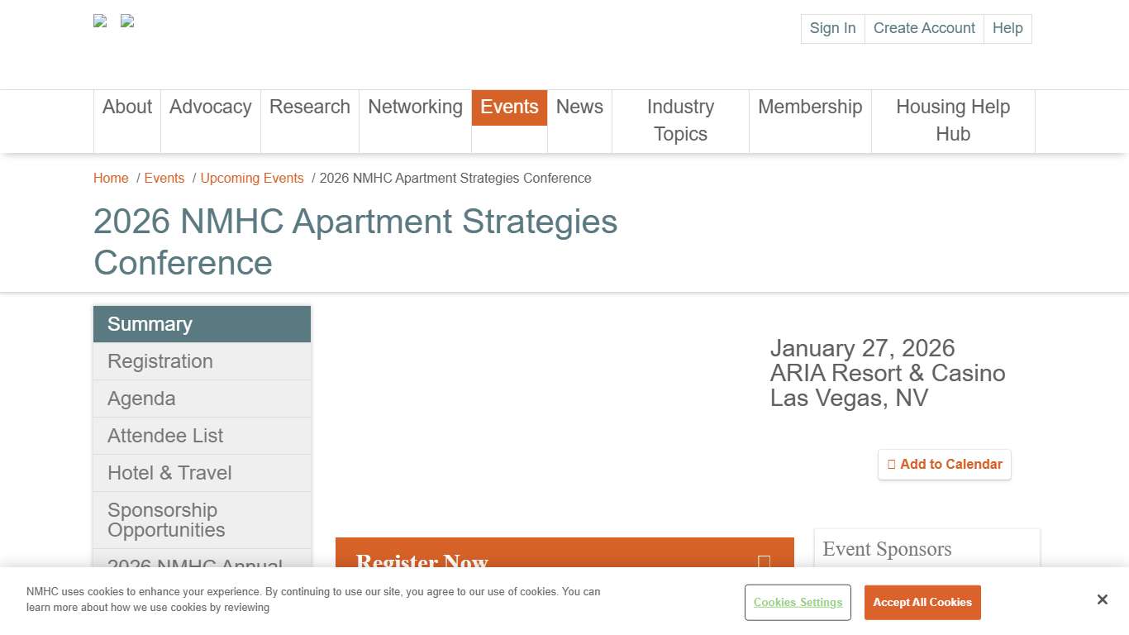Click the Add to Calendar button
This screenshot has width=1129, height=635.
(944, 465)
